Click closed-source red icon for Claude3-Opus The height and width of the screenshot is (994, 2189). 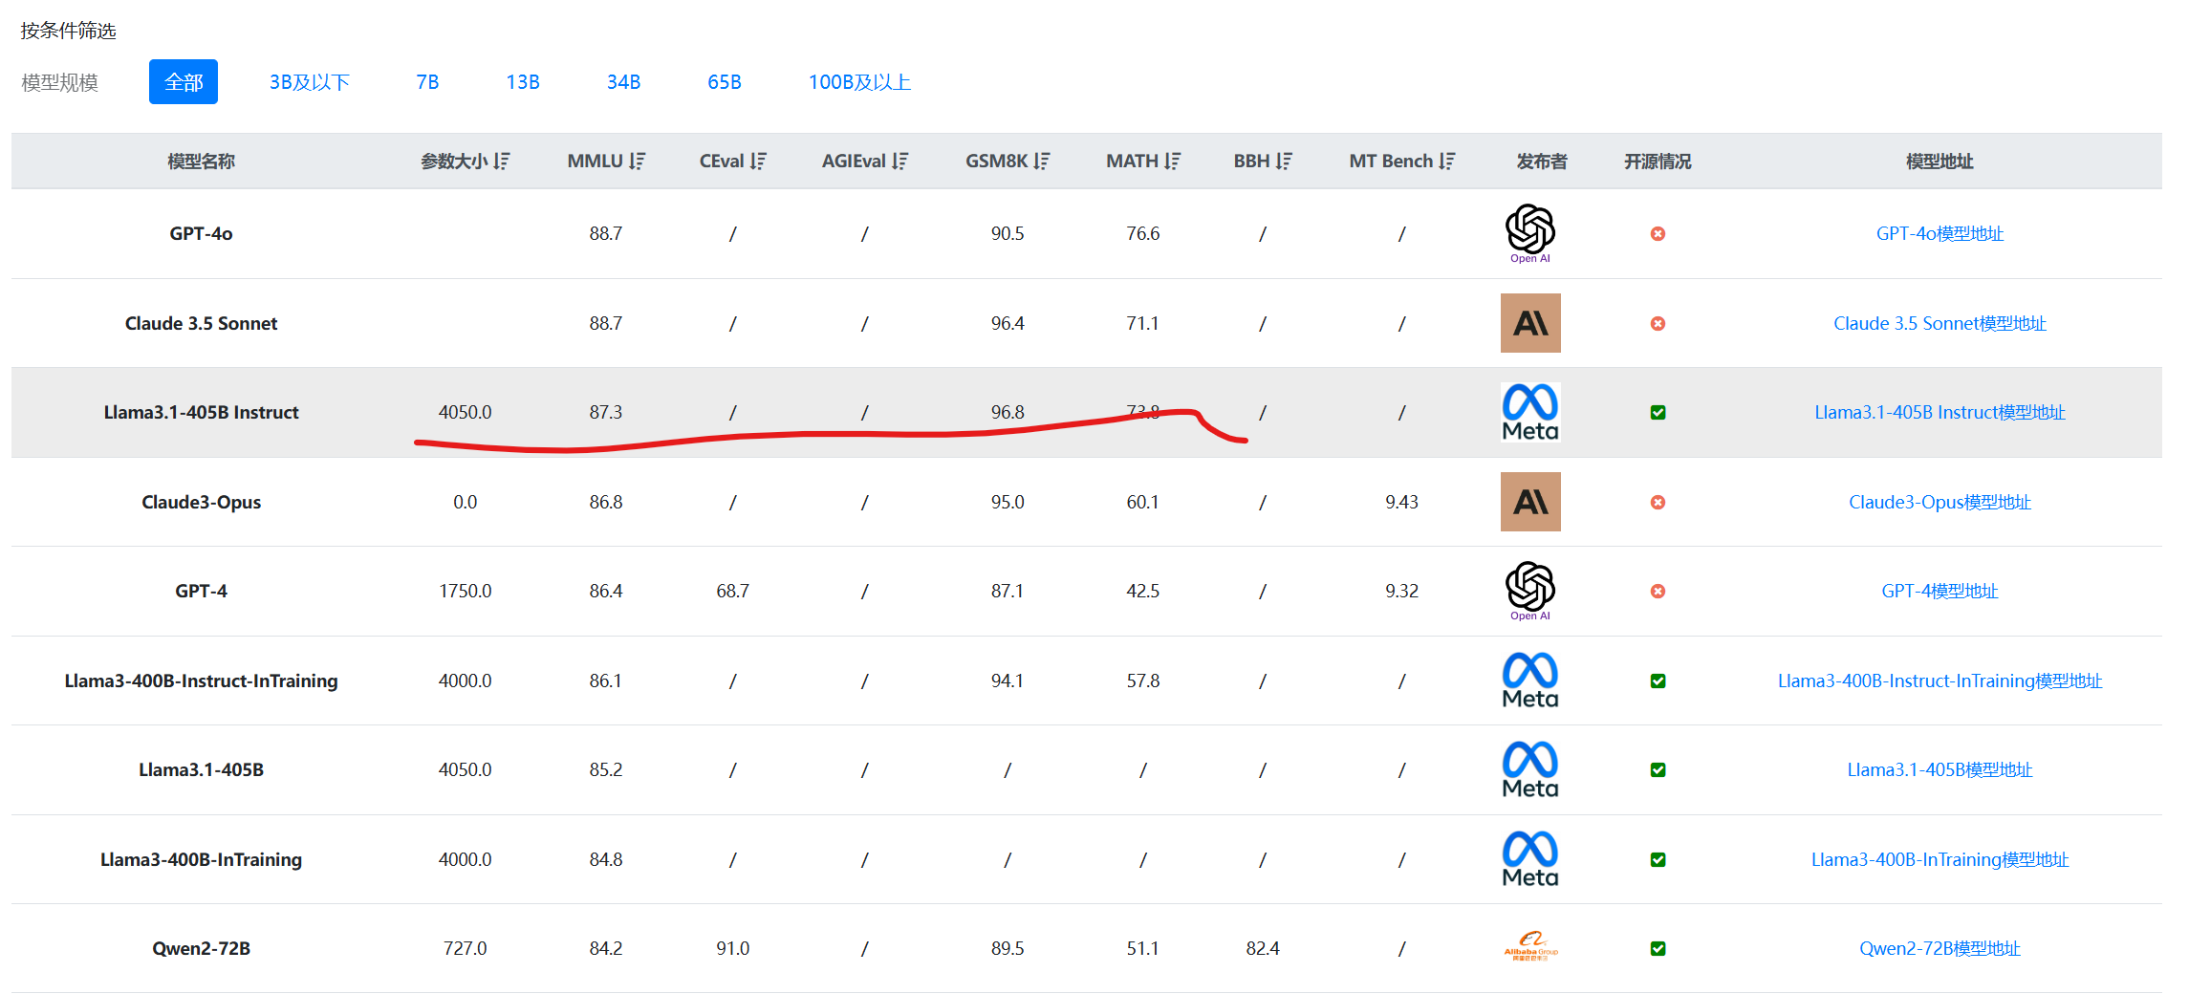(x=1658, y=502)
